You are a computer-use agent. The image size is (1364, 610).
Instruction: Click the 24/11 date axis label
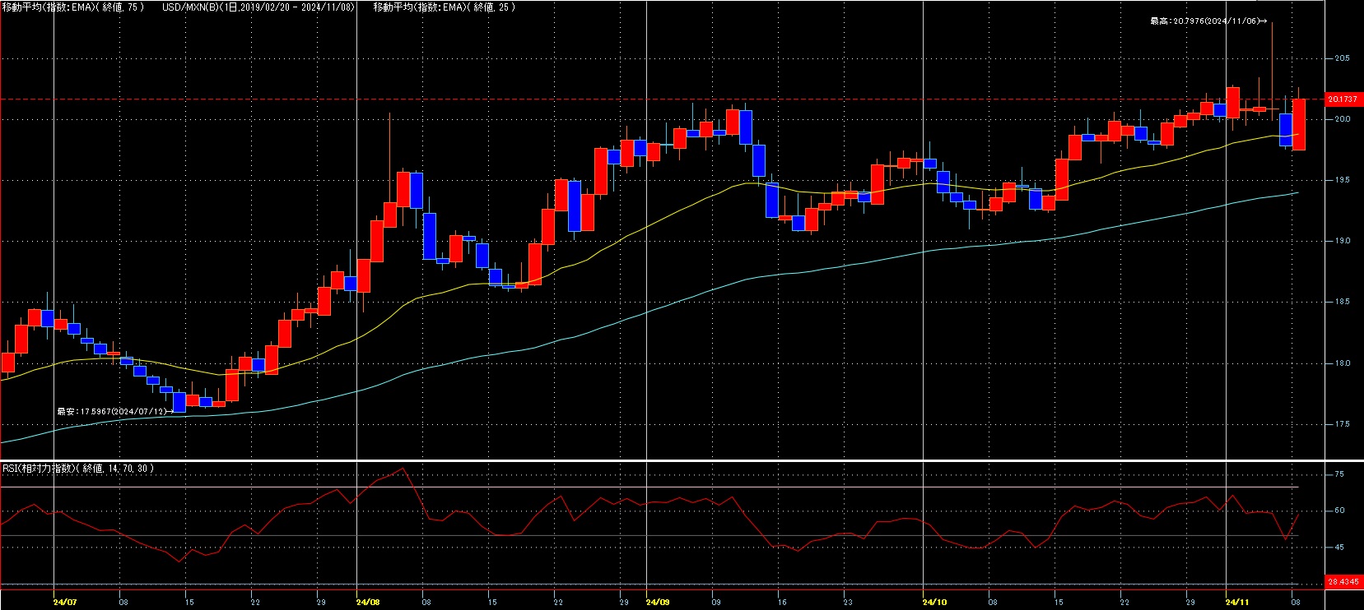(1239, 603)
